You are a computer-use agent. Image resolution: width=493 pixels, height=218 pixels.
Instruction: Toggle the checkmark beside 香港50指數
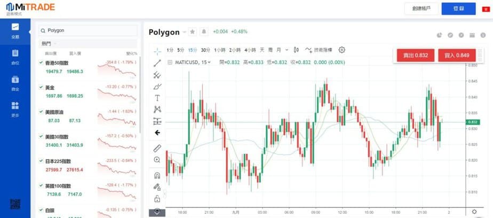pos(41,63)
